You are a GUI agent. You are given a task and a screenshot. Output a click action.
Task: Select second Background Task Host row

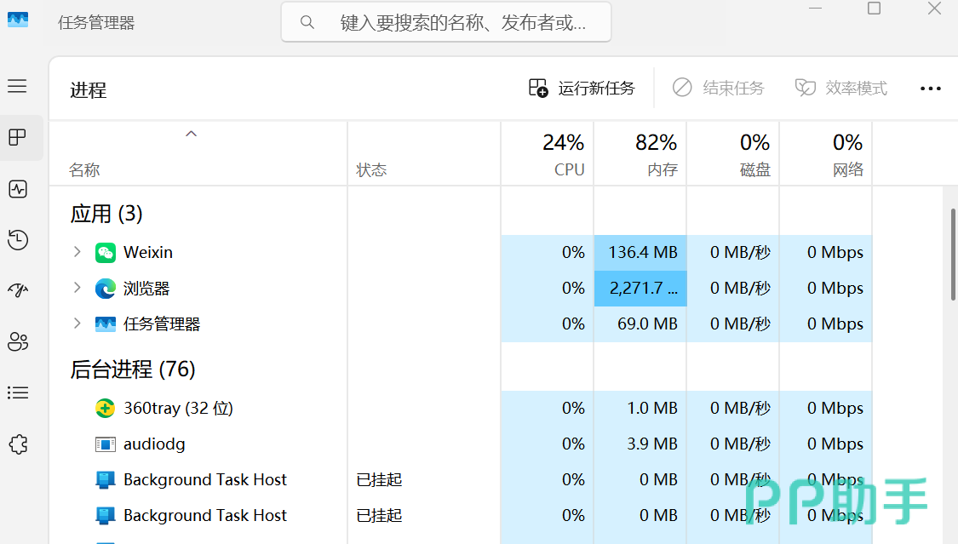[x=461, y=515]
